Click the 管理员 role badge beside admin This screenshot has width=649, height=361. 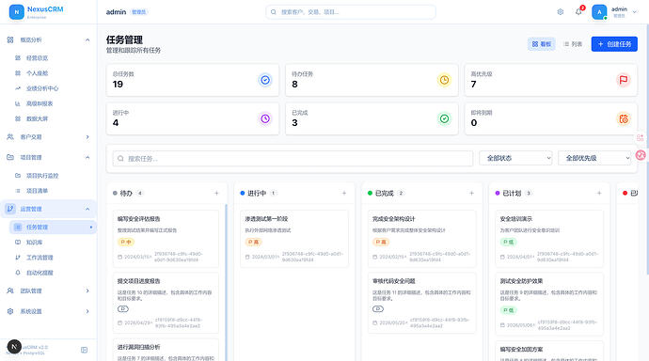click(138, 12)
